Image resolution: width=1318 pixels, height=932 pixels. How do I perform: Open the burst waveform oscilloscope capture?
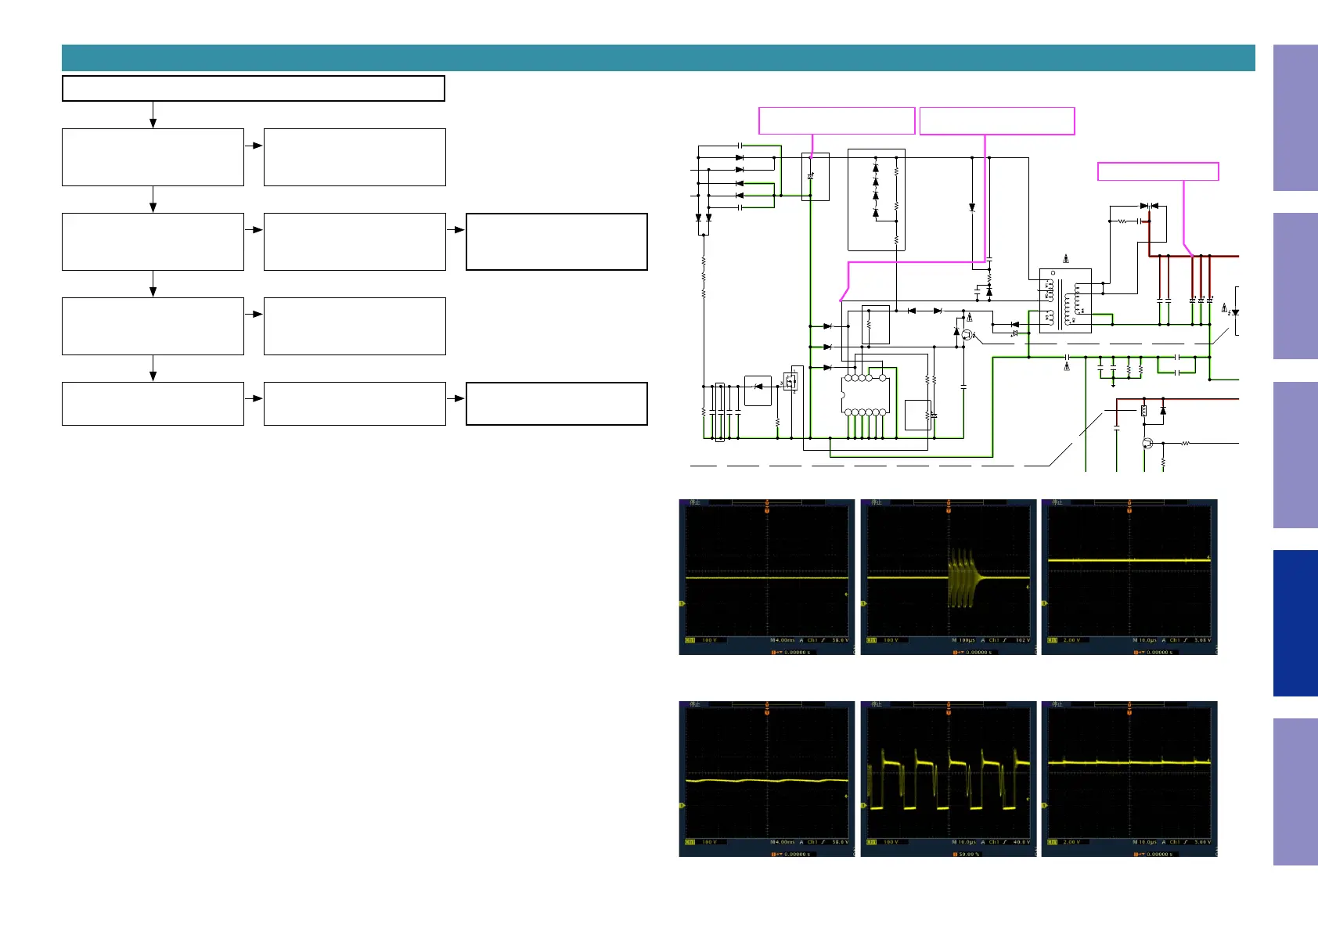point(948,577)
